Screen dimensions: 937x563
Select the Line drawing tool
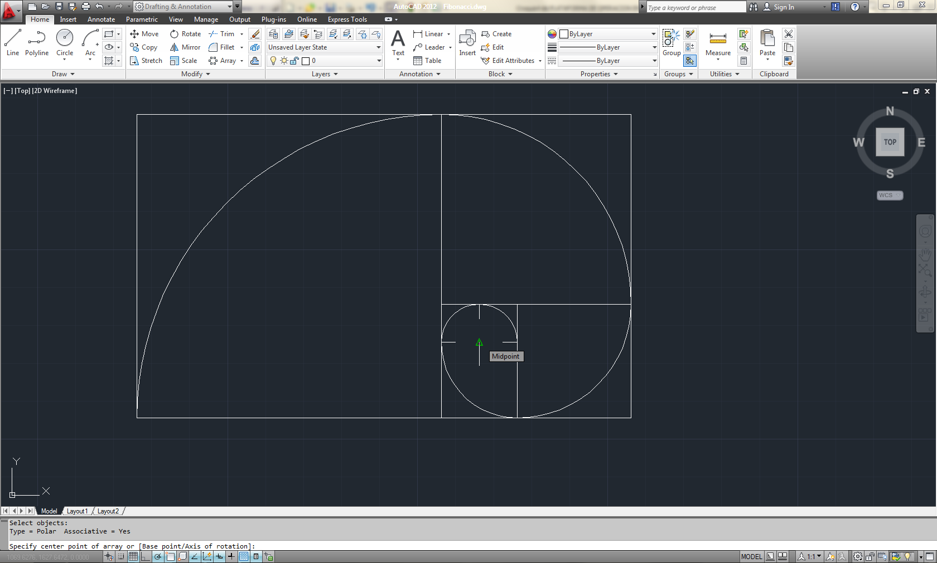point(12,43)
